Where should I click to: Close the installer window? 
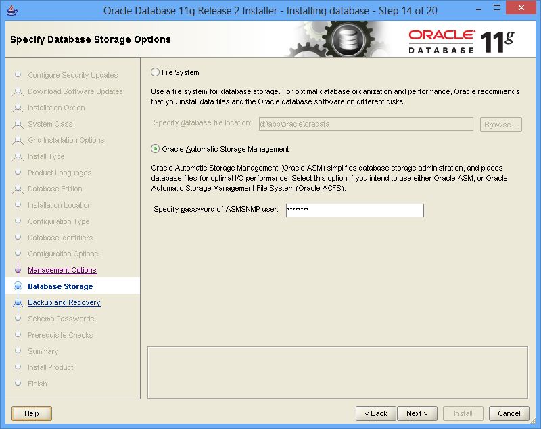pos(521,8)
